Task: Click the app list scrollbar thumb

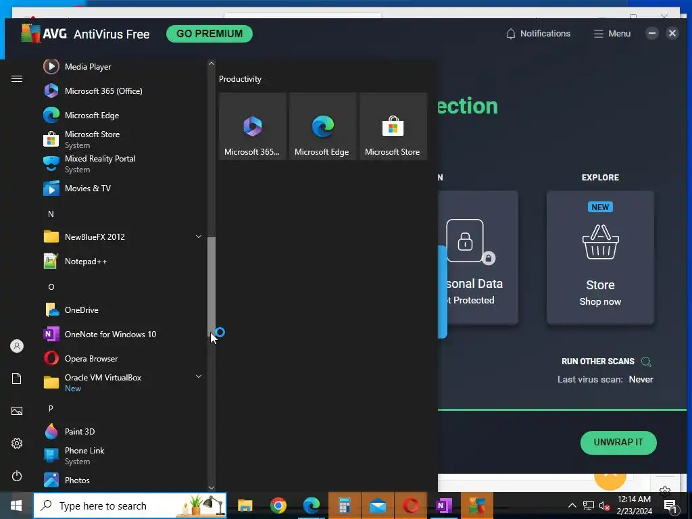Action: tap(212, 287)
